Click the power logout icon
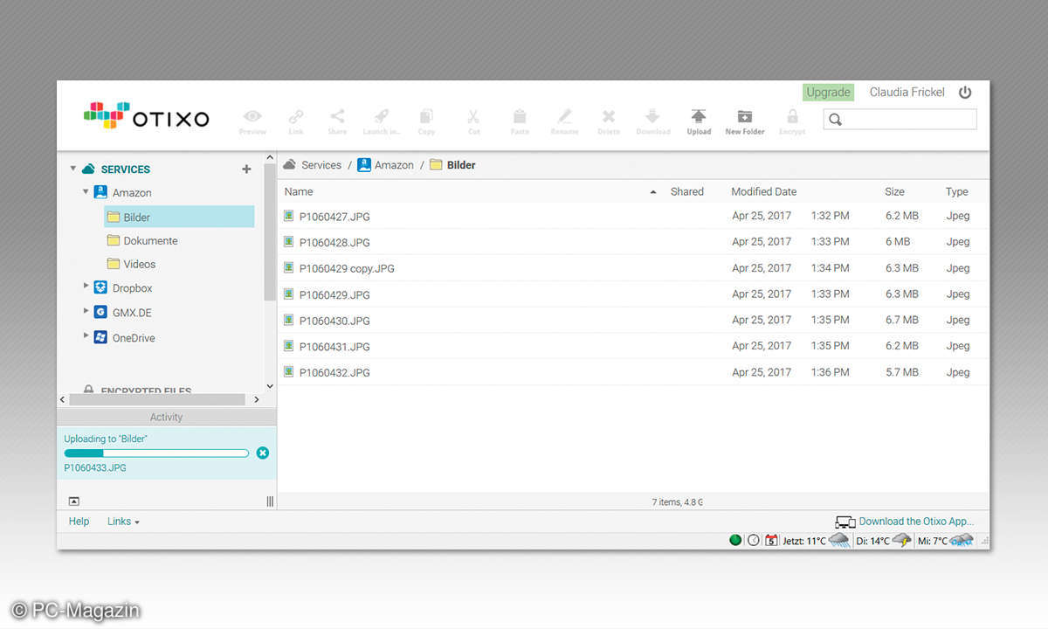Image resolution: width=1048 pixels, height=629 pixels. click(x=965, y=92)
